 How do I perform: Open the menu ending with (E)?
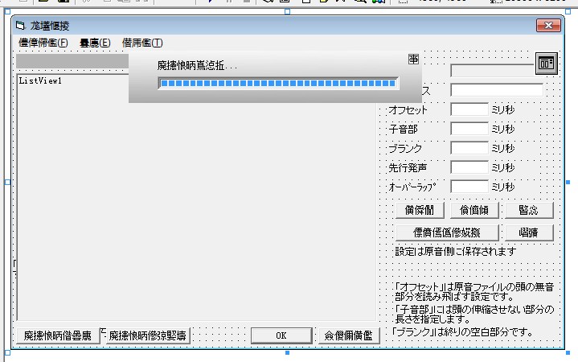click(x=95, y=43)
